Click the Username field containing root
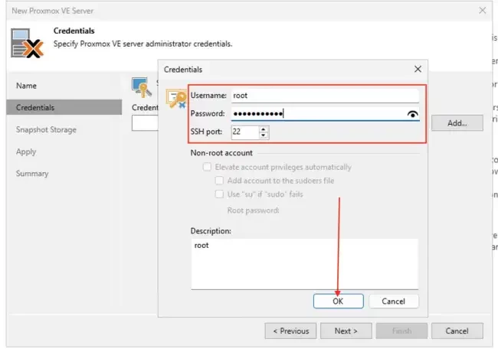 325,96
